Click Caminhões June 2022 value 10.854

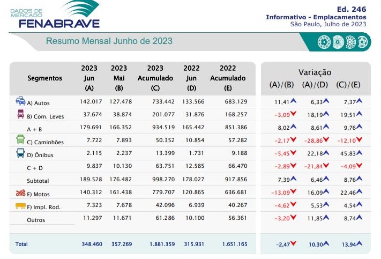coord(195,140)
